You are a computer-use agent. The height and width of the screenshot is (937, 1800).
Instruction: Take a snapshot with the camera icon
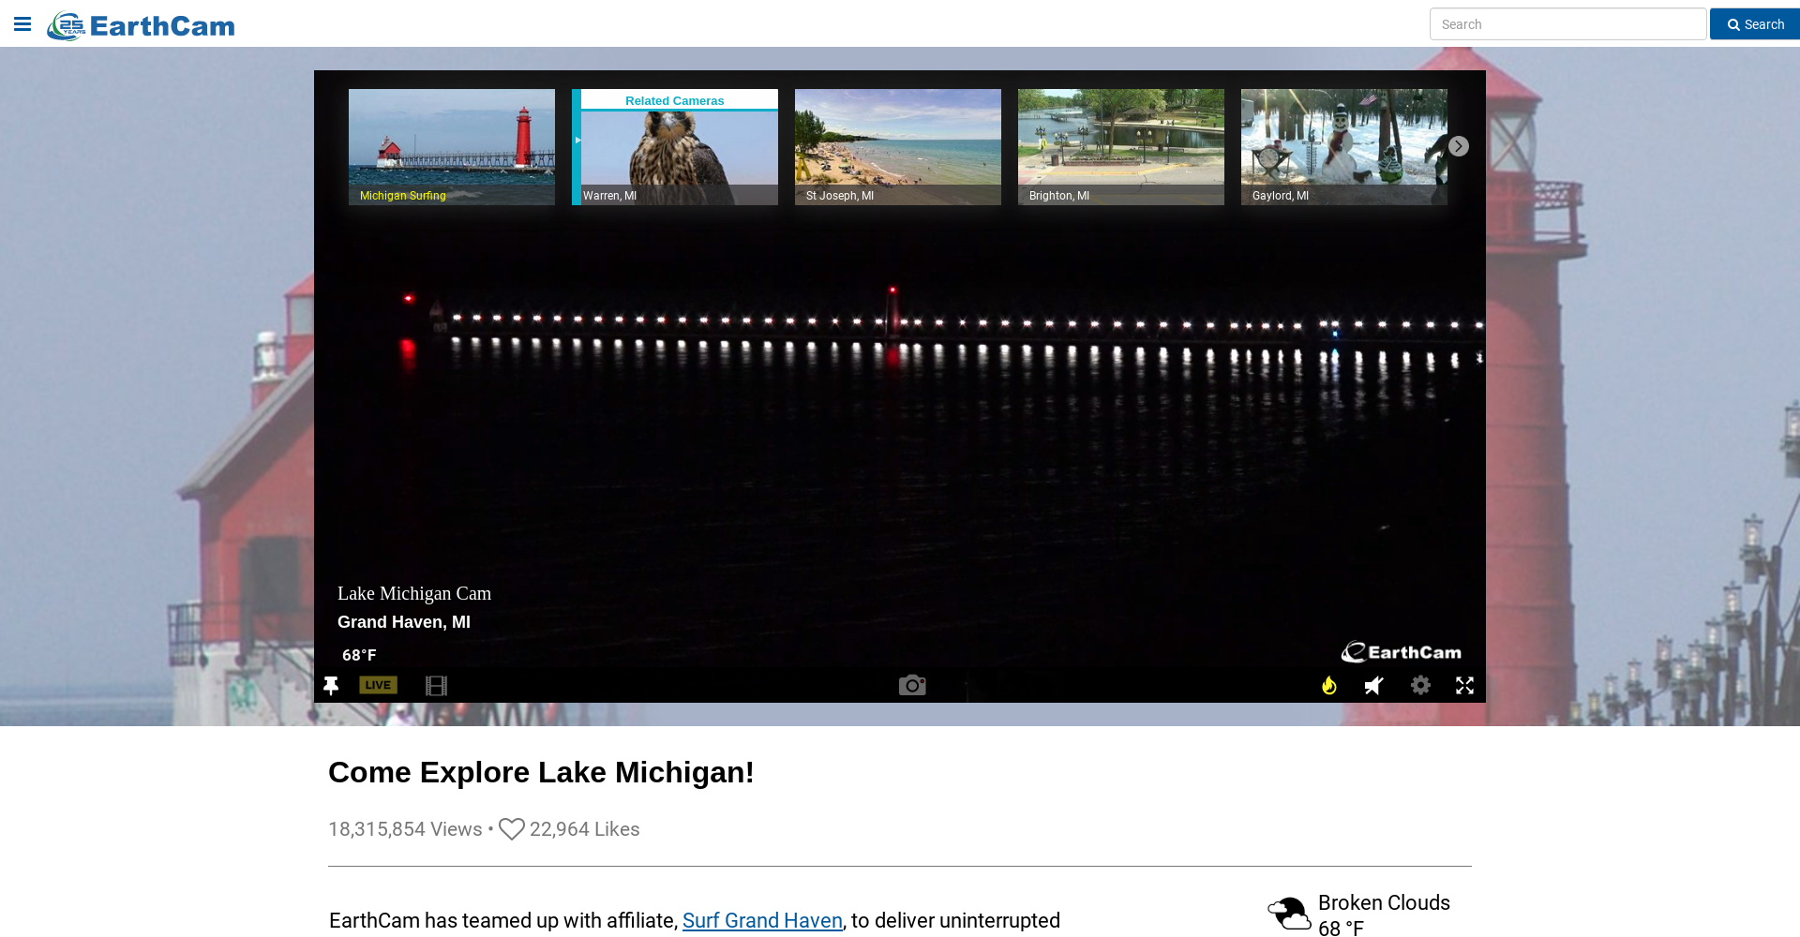pos(911,686)
